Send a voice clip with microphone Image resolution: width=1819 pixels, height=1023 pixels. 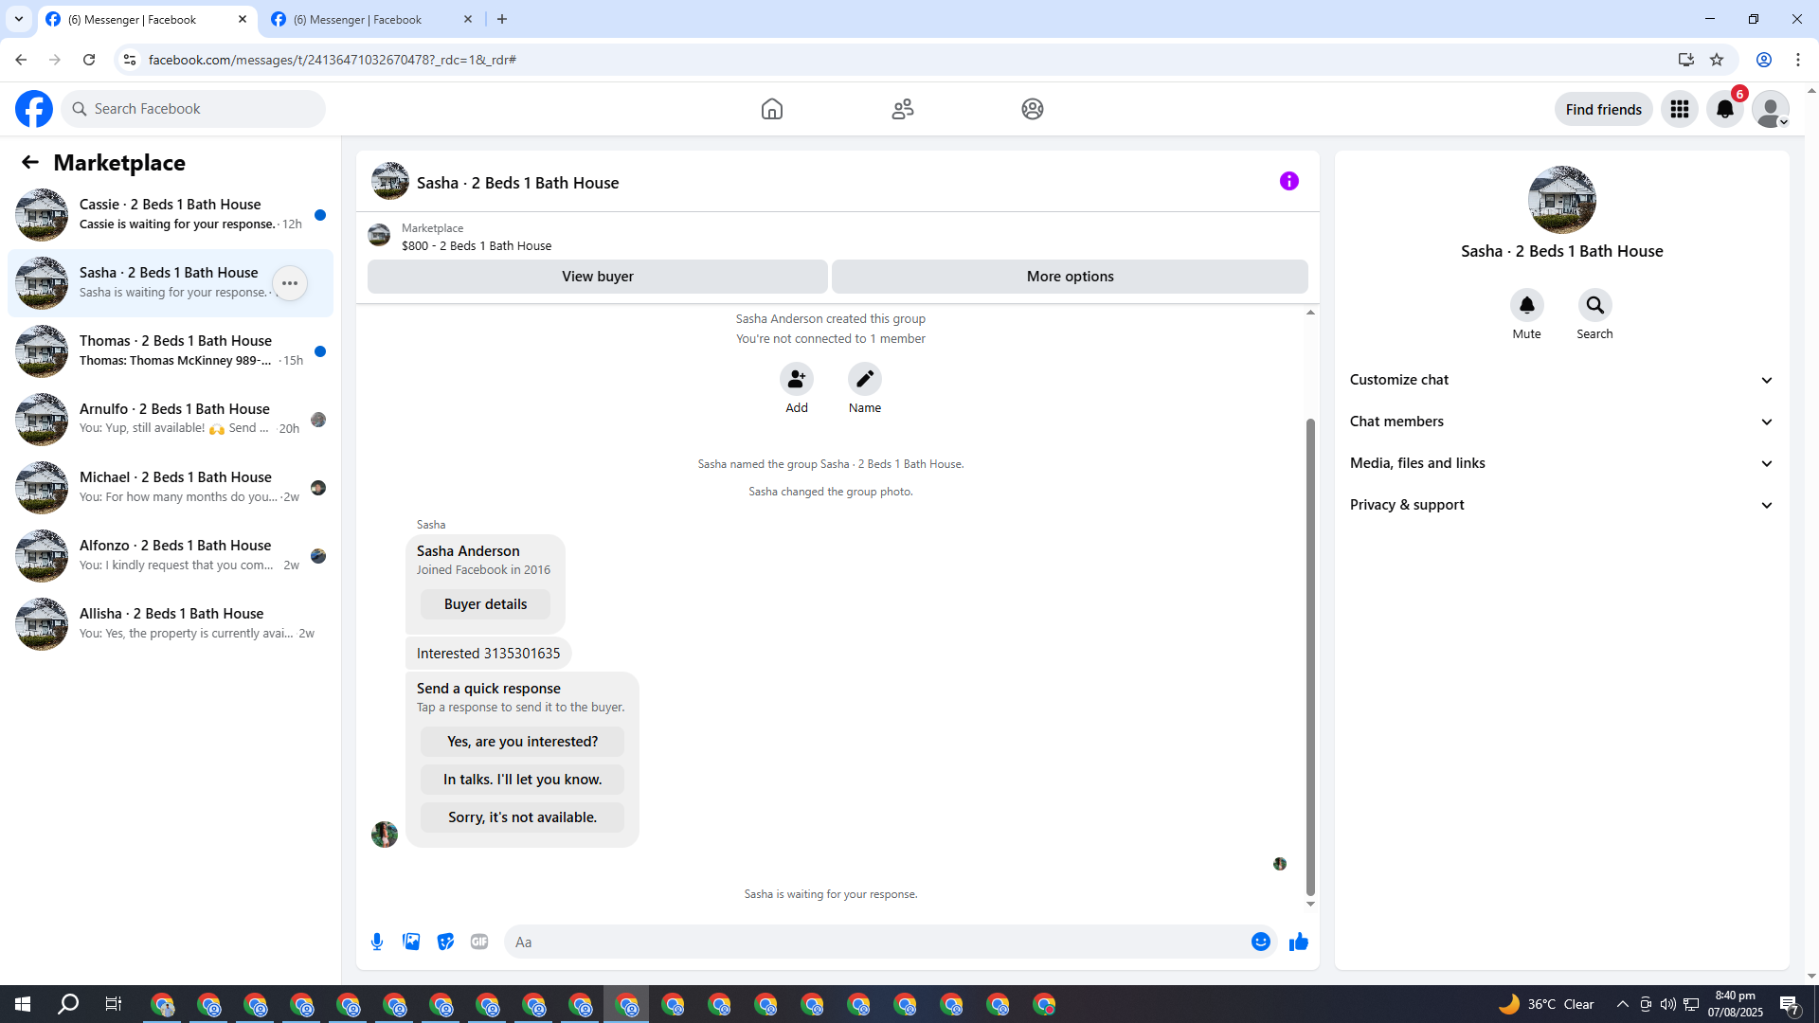point(377,942)
